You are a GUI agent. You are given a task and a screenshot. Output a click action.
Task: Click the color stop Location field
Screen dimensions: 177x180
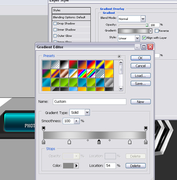pyautogui.click(x=110, y=166)
